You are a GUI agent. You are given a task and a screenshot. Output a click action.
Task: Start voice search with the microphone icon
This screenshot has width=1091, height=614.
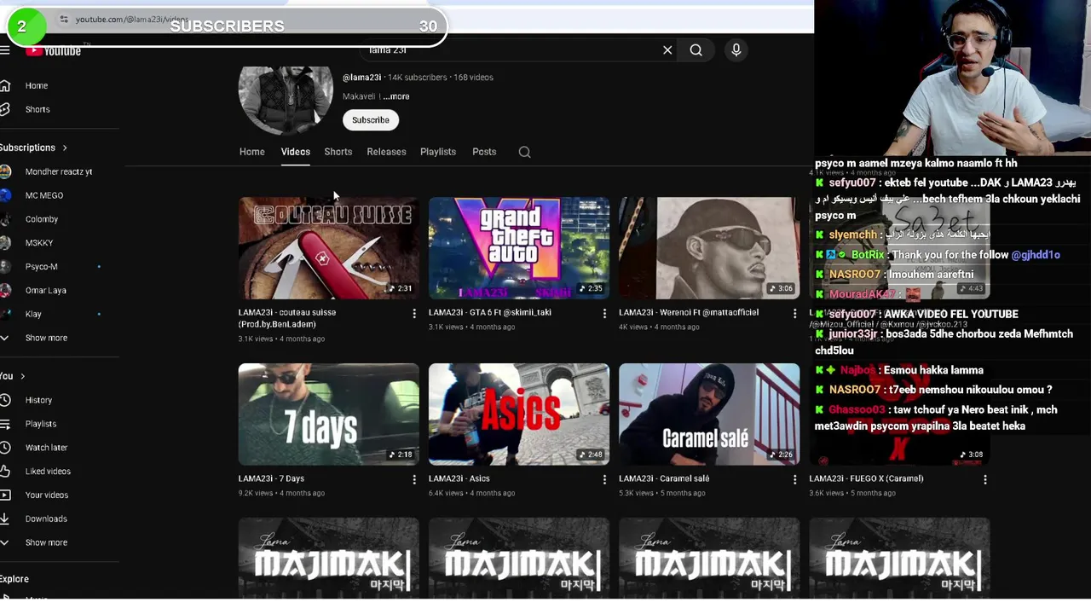(x=736, y=50)
